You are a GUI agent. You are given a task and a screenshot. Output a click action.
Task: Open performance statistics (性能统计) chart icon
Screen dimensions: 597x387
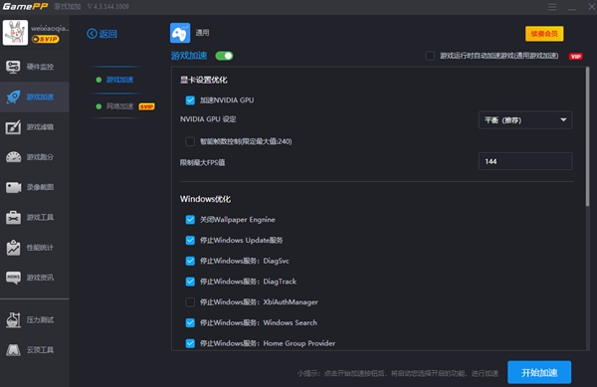(x=13, y=248)
